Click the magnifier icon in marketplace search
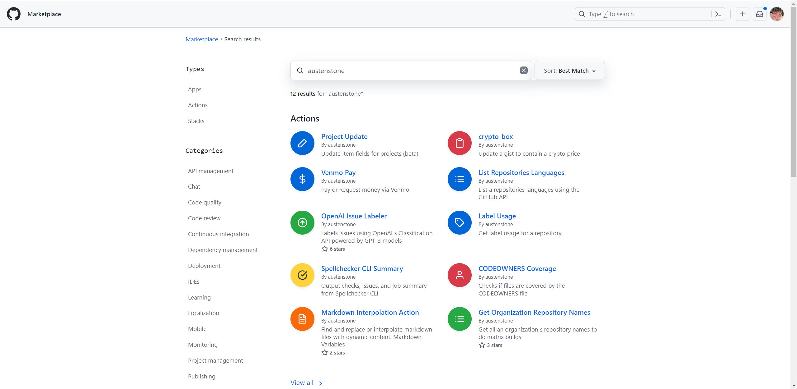Screen dimensions: 797x389 click(x=300, y=71)
